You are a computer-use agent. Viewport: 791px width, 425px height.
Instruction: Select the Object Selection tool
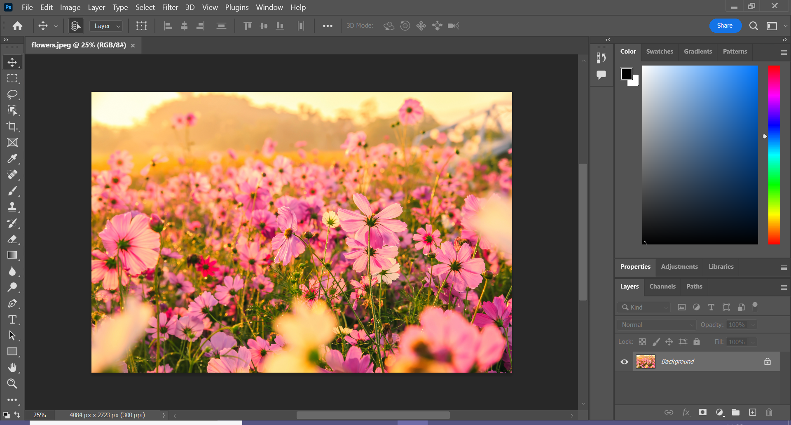12,110
